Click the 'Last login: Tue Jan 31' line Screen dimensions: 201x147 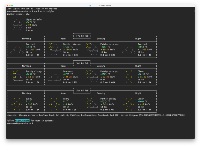(x=32, y=9)
